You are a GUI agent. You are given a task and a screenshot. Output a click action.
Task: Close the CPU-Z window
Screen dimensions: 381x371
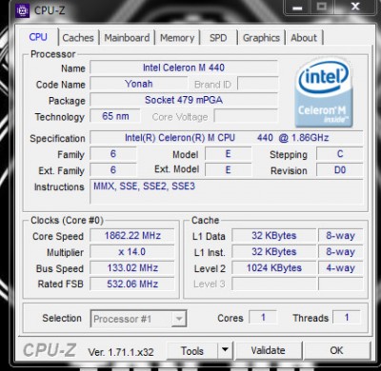pyautogui.click(x=355, y=7)
